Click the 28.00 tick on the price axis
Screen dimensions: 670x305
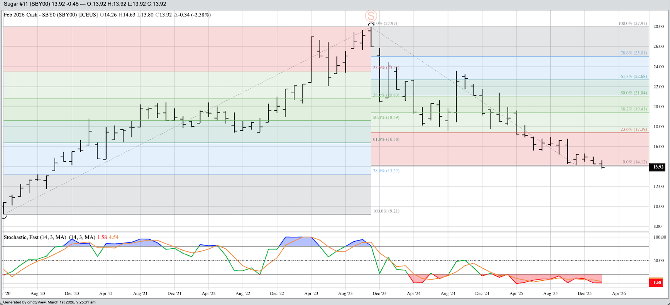click(x=658, y=27)
